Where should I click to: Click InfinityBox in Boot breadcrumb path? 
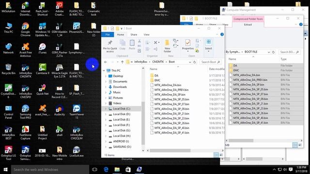coord(140,62)
